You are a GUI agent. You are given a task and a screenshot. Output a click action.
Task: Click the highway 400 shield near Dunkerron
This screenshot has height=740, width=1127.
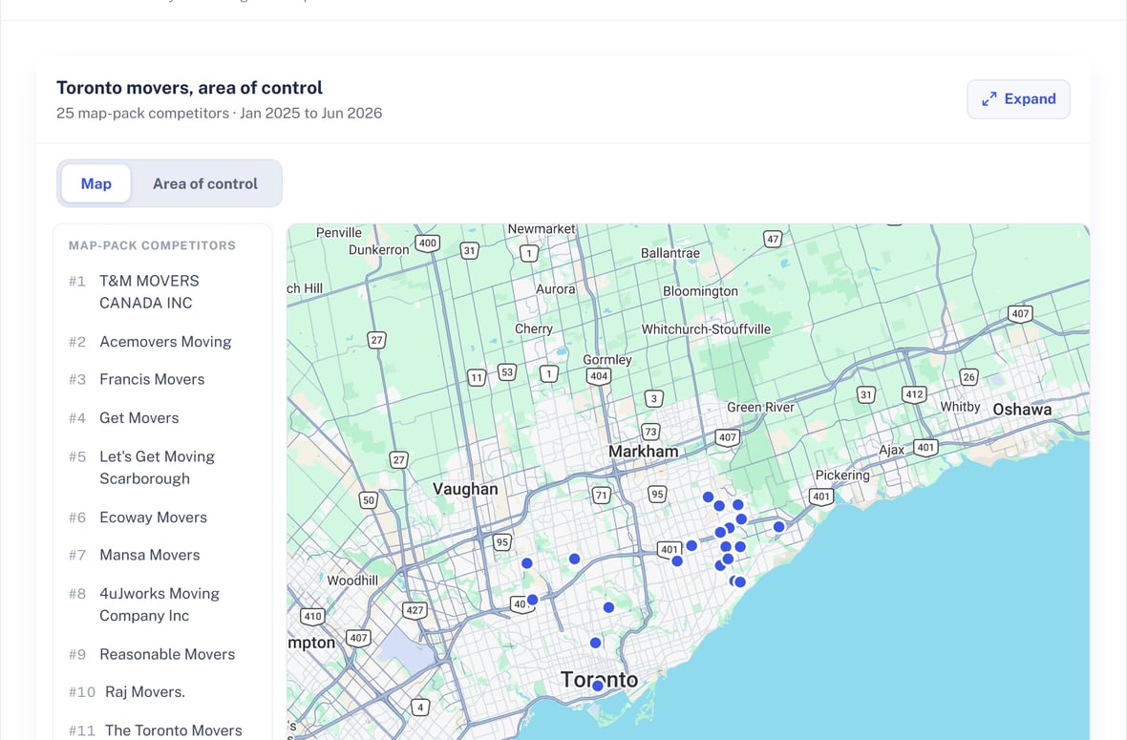(428, 243)
